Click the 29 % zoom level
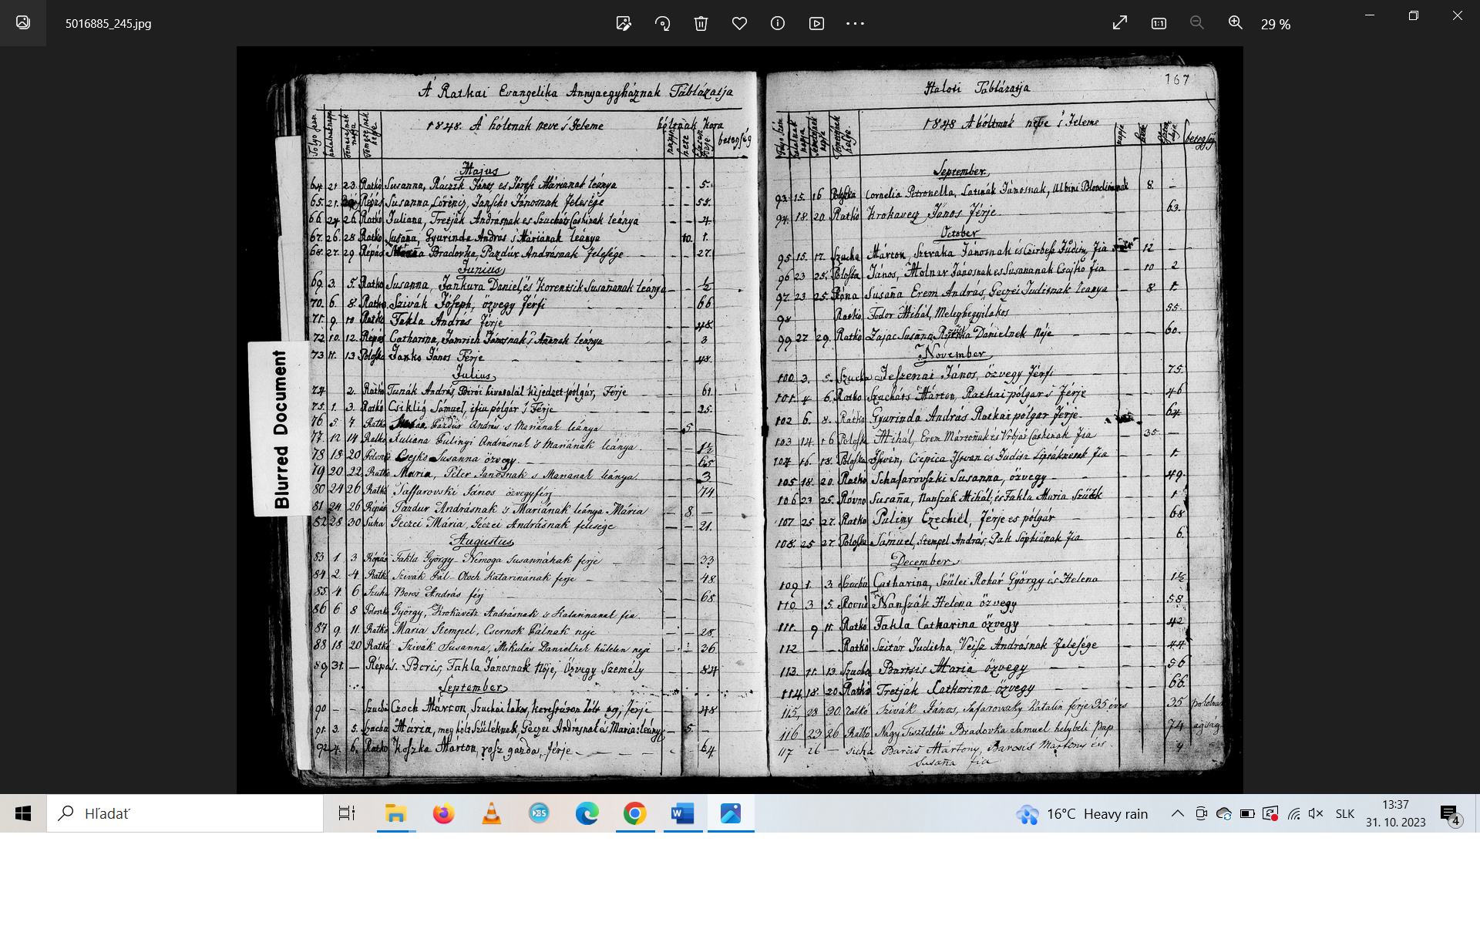 pyautogui.click(x=1276, y=24)
